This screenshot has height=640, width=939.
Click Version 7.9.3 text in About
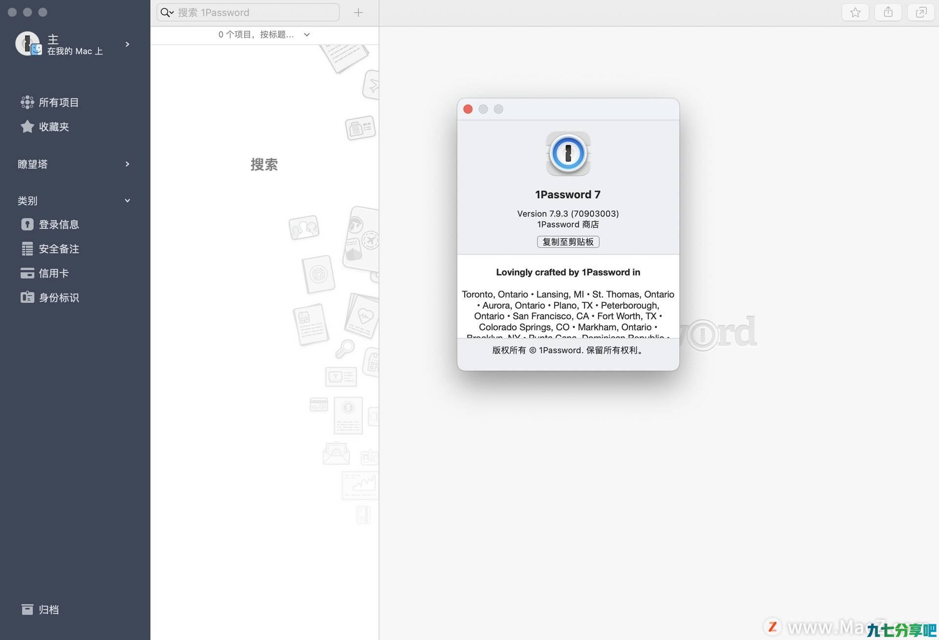point(568,213)
